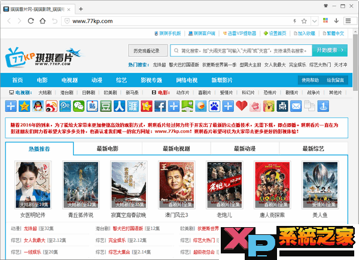Share to Sina Weibo icon

coord(51,106)
